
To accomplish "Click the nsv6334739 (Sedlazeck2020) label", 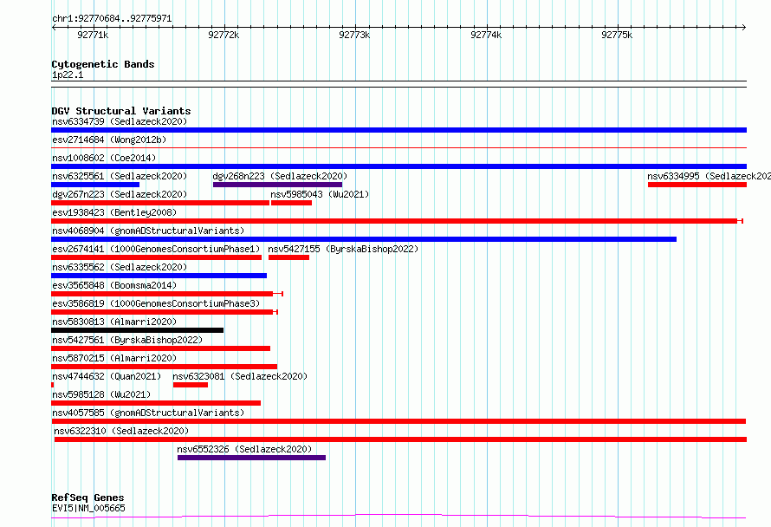I will point(120,121).
